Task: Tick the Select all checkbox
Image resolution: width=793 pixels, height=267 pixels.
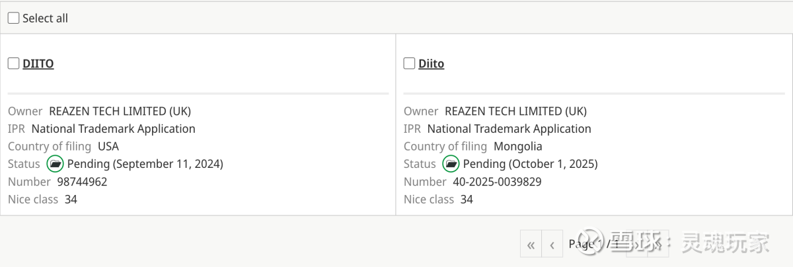Action: 13,19
